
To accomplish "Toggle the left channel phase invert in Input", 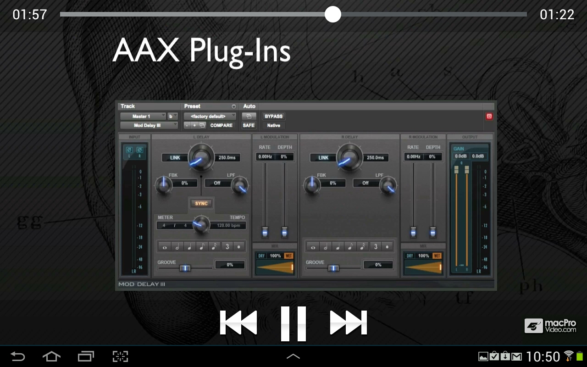I will [130, 149].
